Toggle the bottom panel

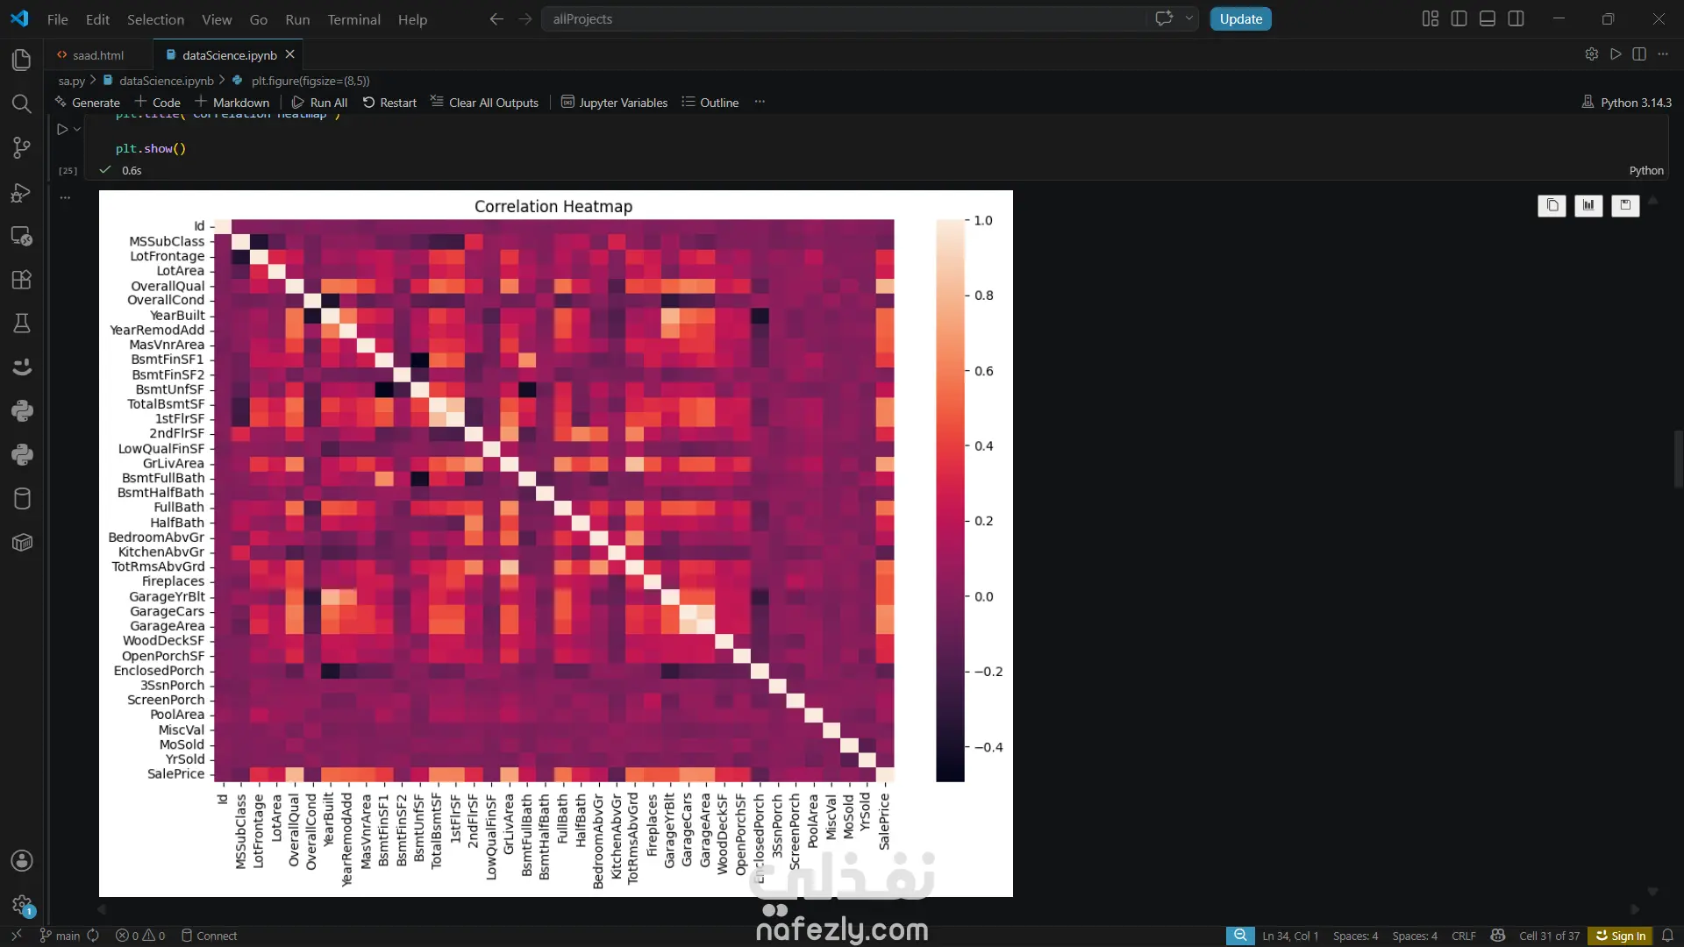click(x=1488, y=18)
